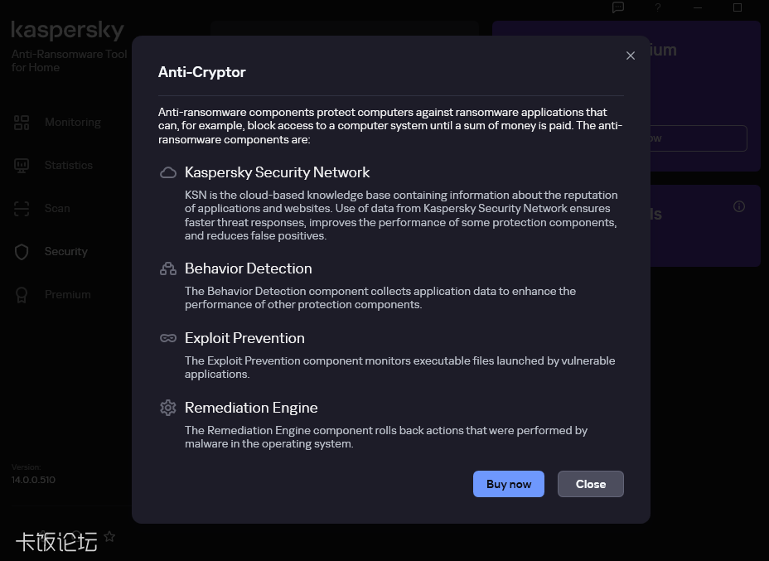769x561 pixels.
Task: Click the star icon at the bottom left
Action: (109, 536)
